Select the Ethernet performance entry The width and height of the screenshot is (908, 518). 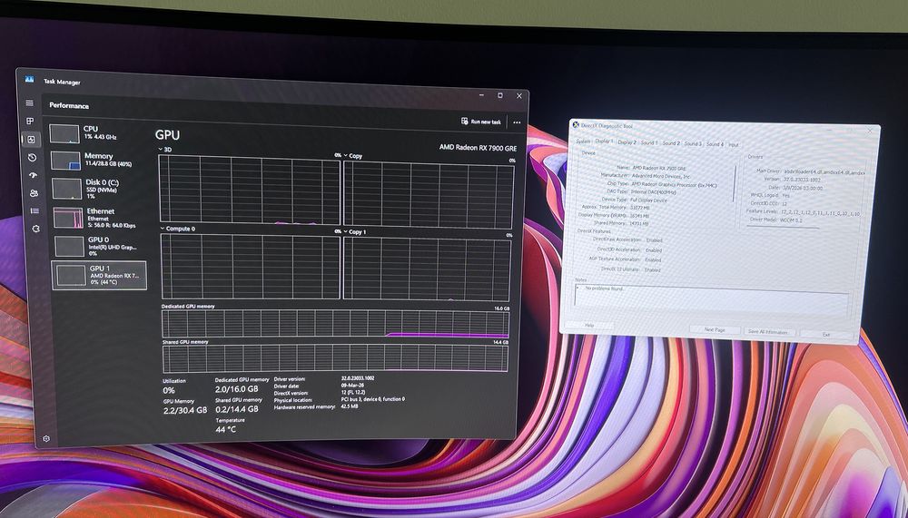pos(99,218)
